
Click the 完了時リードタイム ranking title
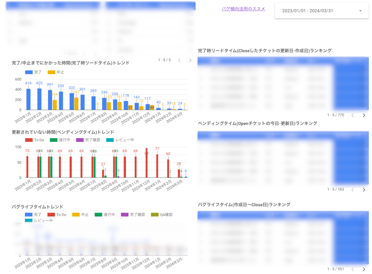(x=265, y=51)
